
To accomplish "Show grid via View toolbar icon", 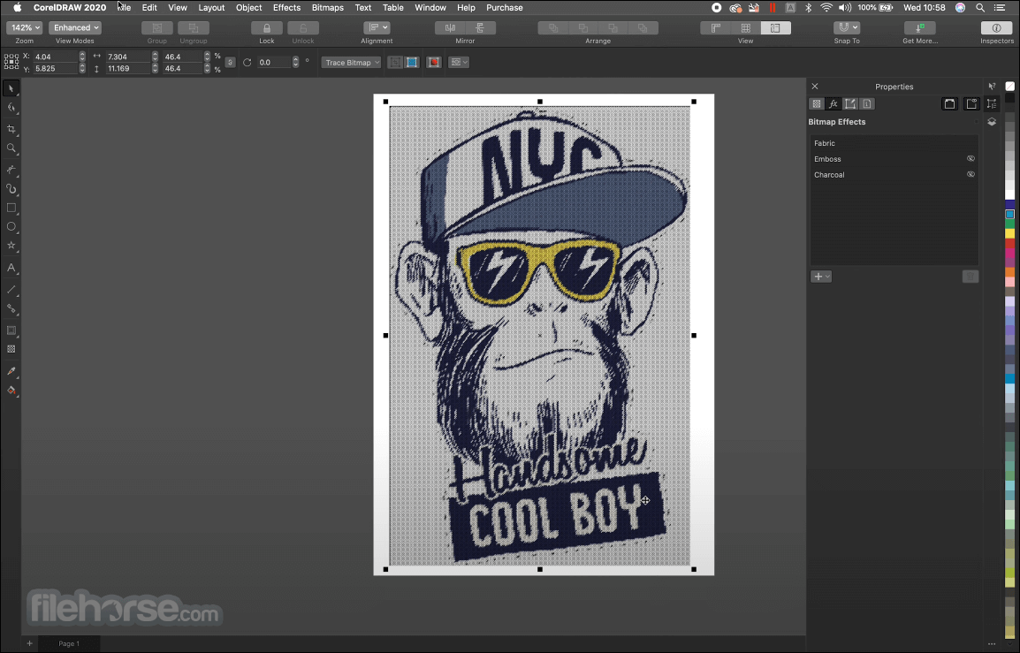I will (745, 28).
